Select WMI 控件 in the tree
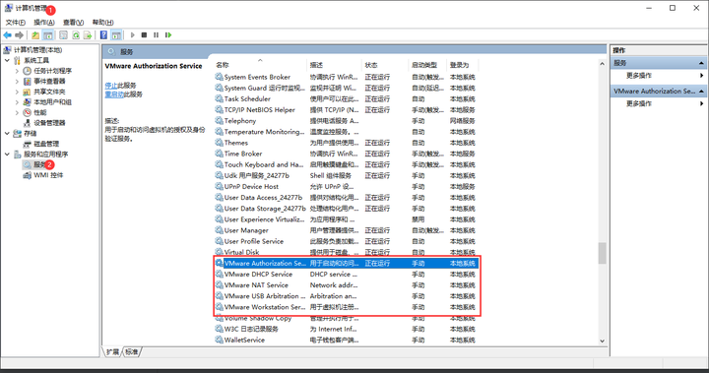Screen dimensions: 709x373 [x=48, y=175]
